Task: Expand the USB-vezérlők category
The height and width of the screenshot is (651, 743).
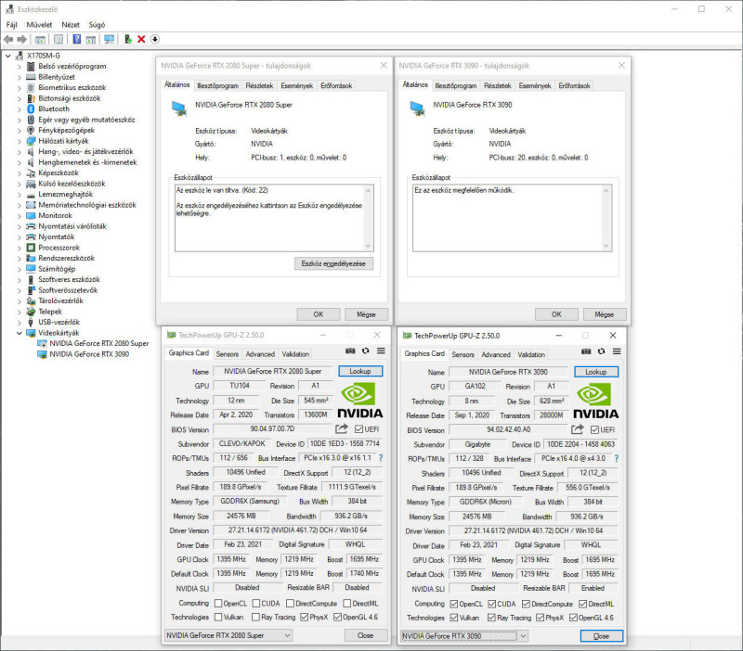Action: point(20,323)
